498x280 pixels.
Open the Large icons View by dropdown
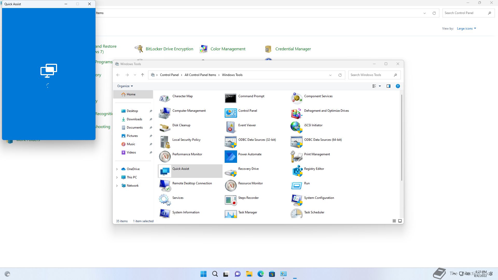(x=466, y=29)
